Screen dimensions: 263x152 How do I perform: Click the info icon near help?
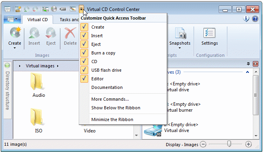coord(246,19)
